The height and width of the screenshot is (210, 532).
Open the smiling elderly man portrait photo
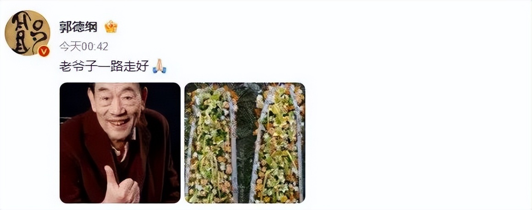click(120, 143)
